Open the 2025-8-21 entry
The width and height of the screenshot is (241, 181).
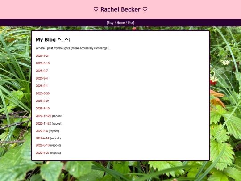(x=42, y=101)
